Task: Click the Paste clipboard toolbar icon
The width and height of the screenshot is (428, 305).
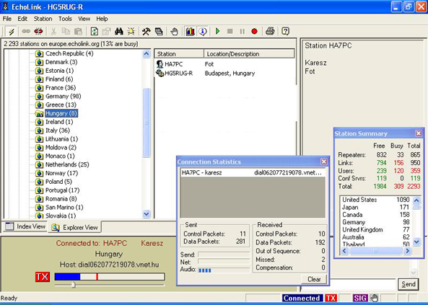Action: (x=78, y=32)
